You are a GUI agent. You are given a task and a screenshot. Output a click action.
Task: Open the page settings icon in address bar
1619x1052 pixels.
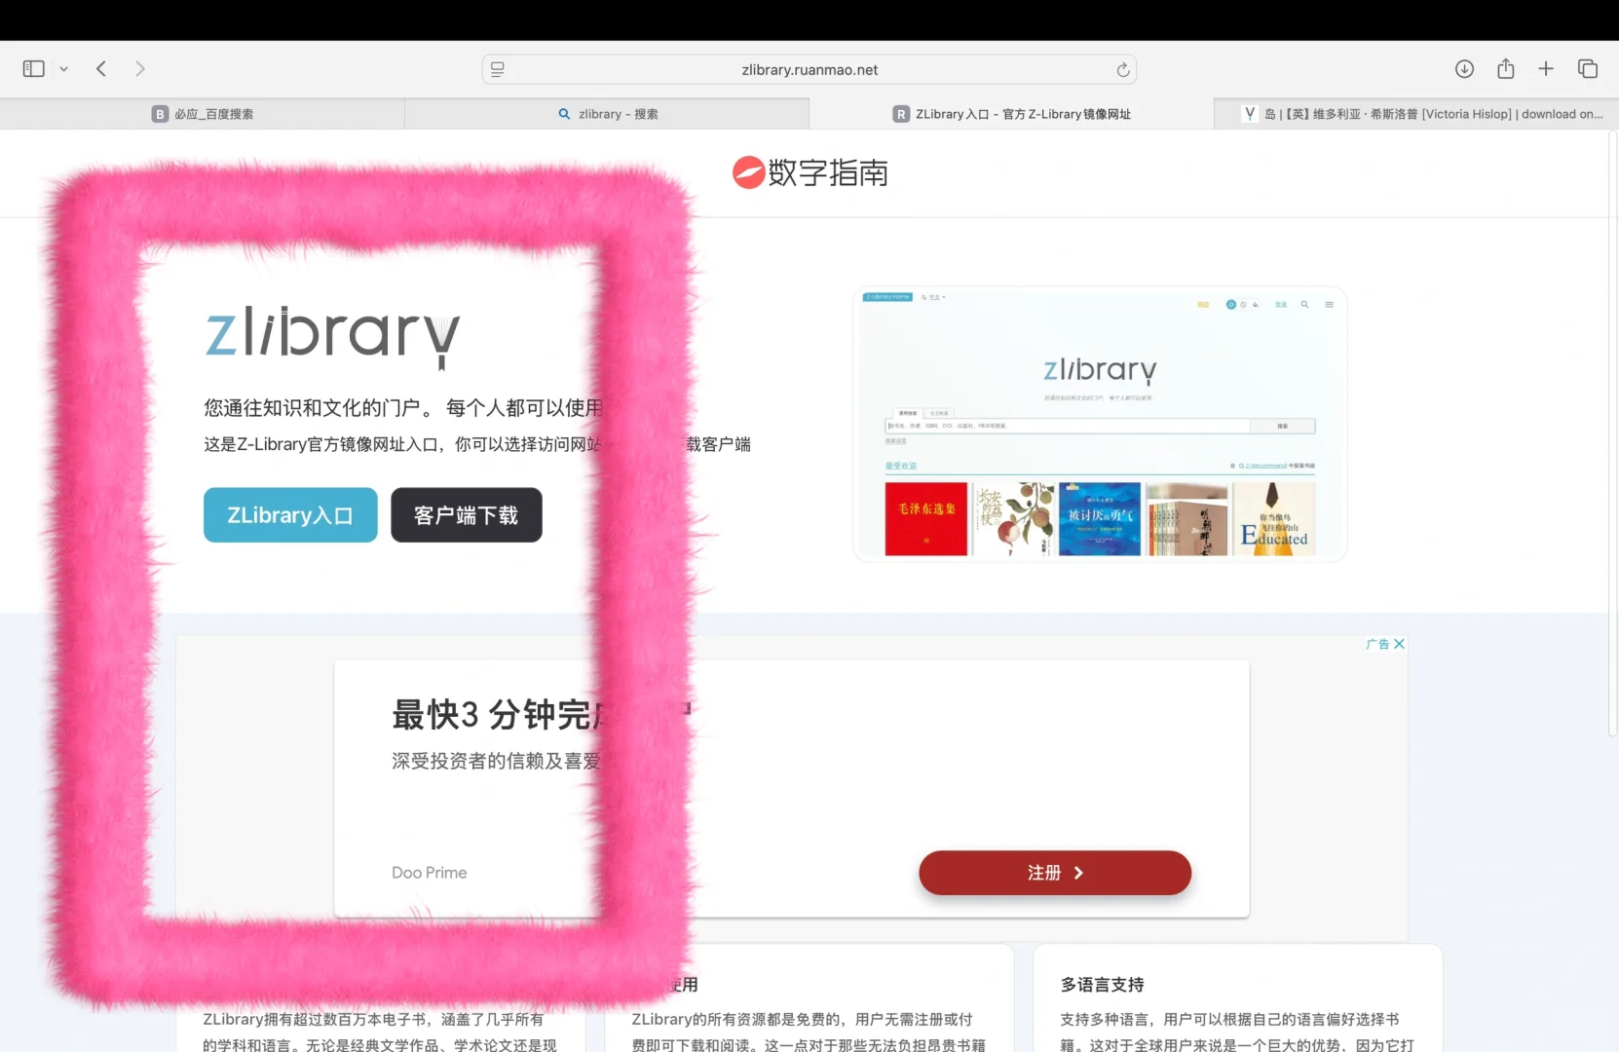[x=498, y=69]
